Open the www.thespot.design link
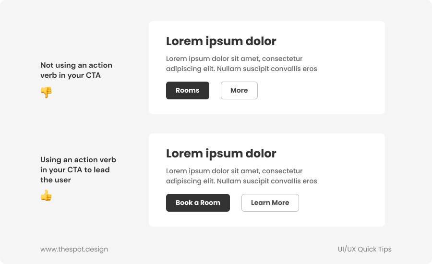Screen dimensions: 432x264 [74, 249]
